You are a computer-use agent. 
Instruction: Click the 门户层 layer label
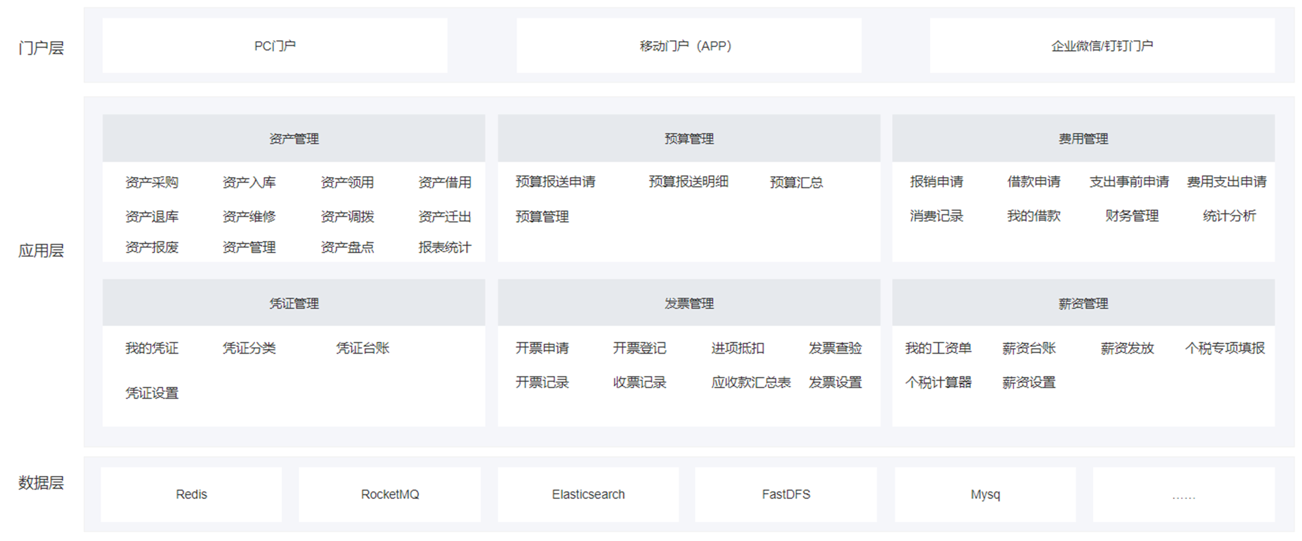click(x=41, y=48)
